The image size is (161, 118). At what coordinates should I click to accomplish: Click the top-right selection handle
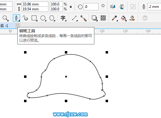107,52
